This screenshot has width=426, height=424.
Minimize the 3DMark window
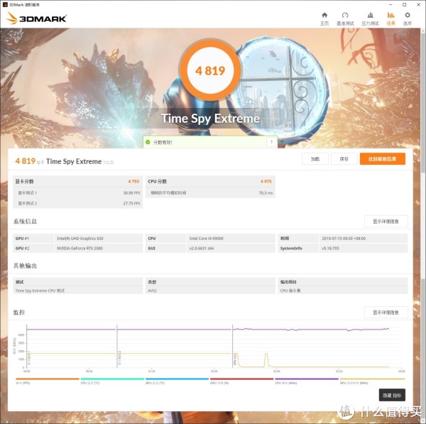pos(390,5)
